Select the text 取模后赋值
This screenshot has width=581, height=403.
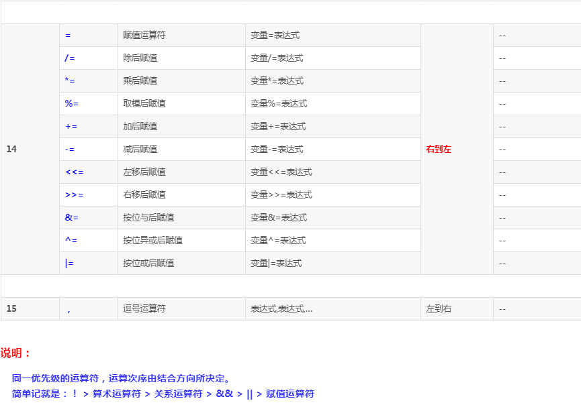coord(144,104)
